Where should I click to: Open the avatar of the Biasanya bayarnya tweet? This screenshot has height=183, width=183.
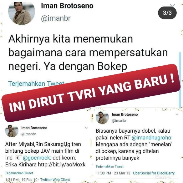102,117
